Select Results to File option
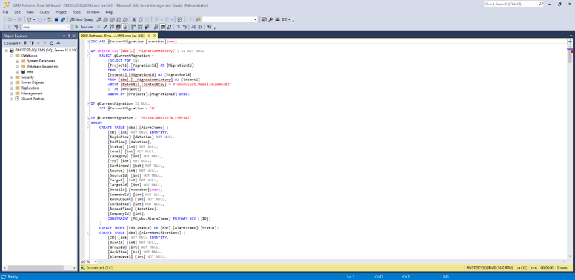575x280 pixels. 170,27
